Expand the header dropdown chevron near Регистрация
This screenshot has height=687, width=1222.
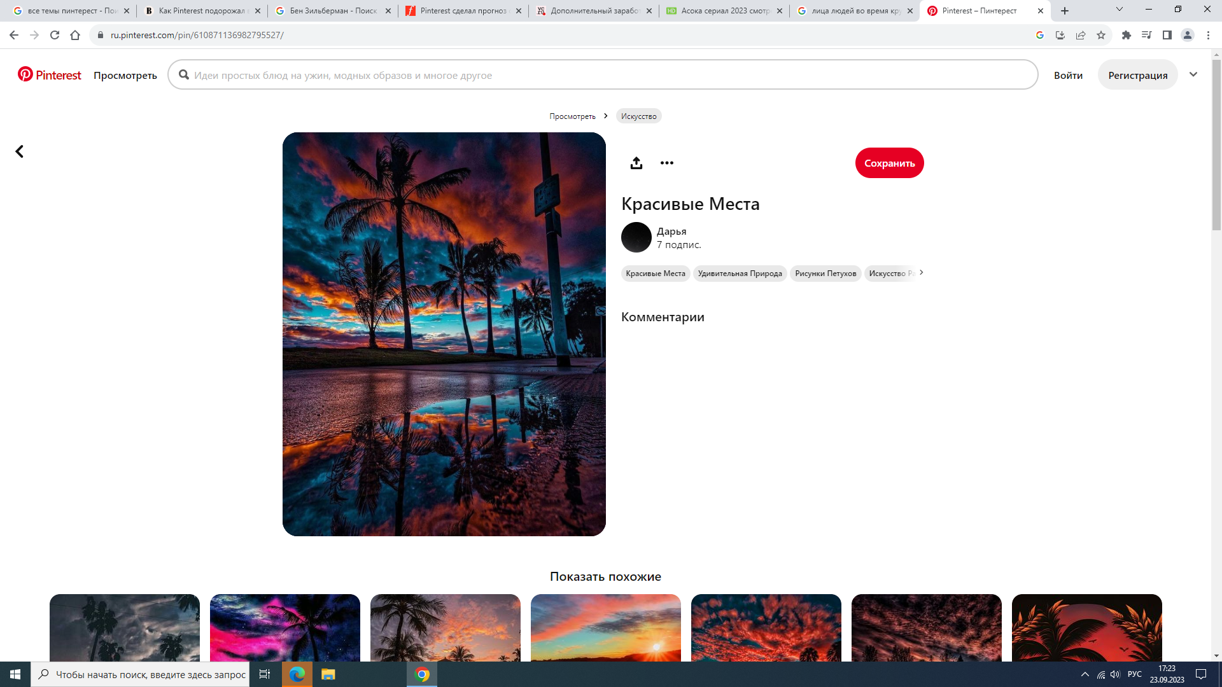[x=1193, y=74]
